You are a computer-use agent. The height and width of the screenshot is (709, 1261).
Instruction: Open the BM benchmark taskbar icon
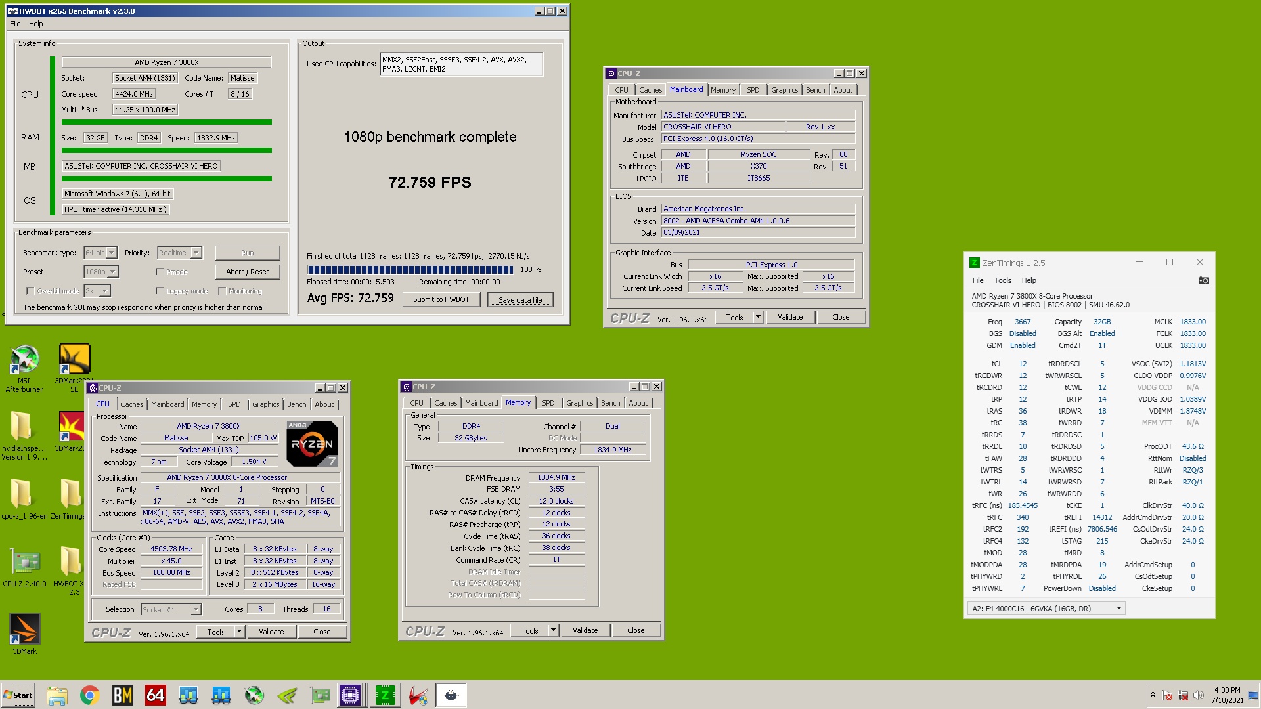pos(123,695)
